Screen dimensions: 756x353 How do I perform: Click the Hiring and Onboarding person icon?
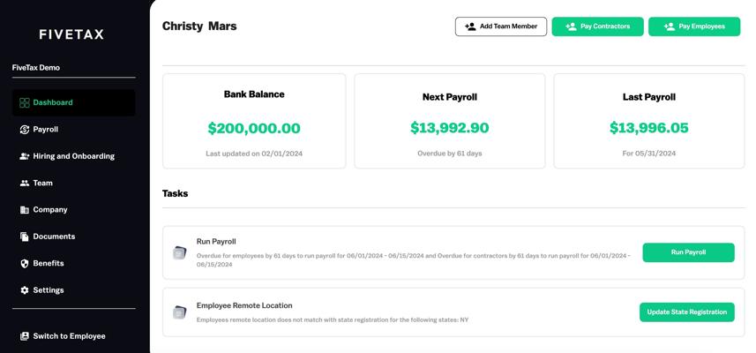tap(25, 156)
